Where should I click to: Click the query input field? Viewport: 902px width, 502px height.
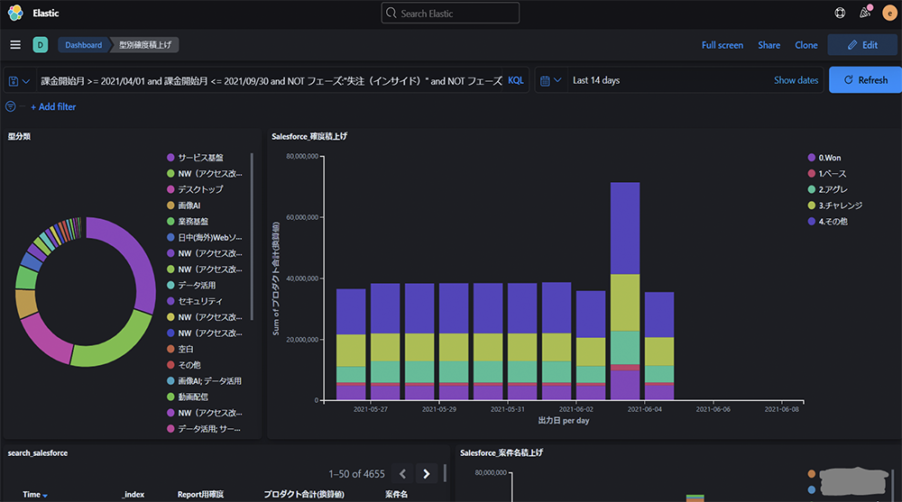pyautogui.click(x=271, y=81)
